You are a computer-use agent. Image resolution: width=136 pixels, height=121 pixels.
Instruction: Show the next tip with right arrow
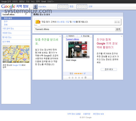tap(118, 22)
